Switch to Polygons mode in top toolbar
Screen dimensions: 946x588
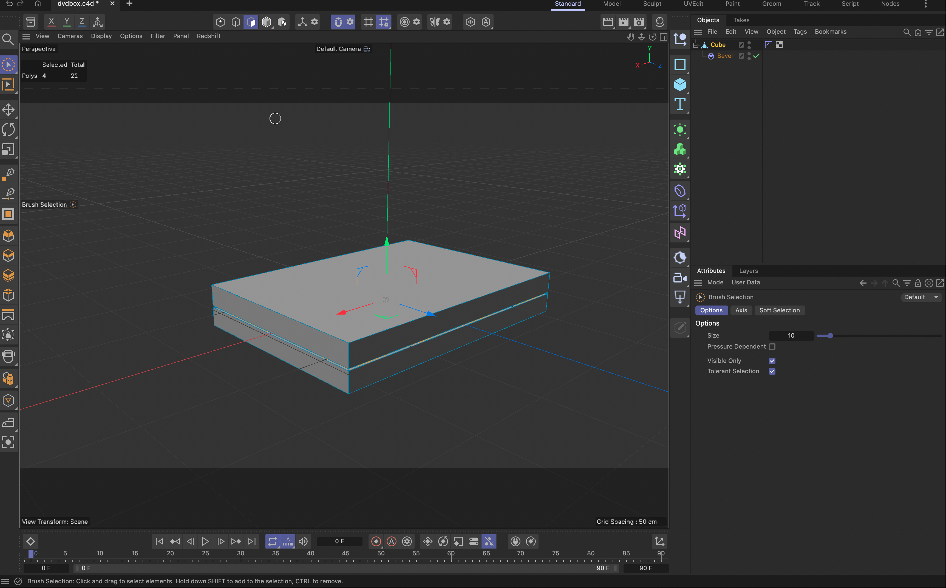251,22
